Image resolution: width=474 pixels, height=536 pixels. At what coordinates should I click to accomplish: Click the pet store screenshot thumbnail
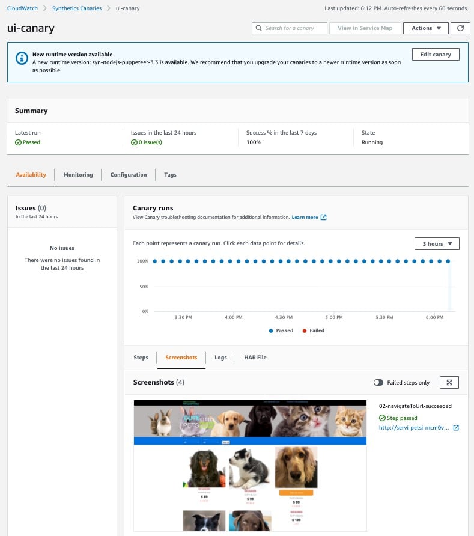pos(249,466)
